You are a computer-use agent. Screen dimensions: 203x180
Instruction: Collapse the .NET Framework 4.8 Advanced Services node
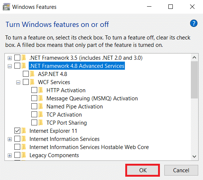pos(10,66)
